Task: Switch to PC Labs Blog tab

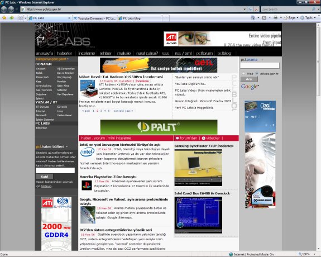Action: (x=140, y=18)
